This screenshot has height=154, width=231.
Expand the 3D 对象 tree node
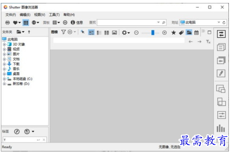pyautogui.click(x=4, y=44)
